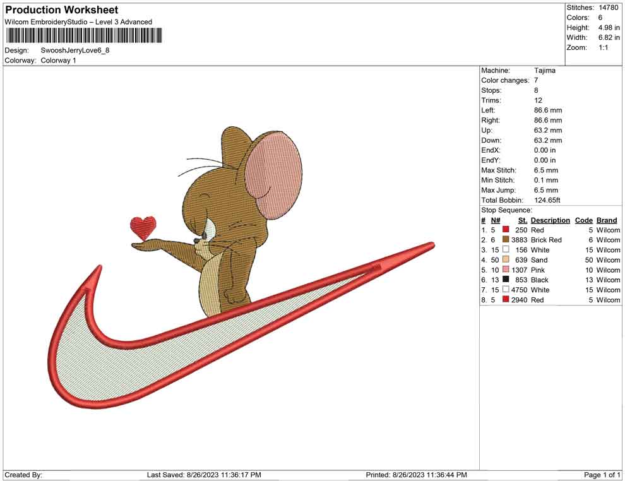This screenshot has width=625, height=481.
Task: Click the Colorway 1 value
Action: coord(58,61)
